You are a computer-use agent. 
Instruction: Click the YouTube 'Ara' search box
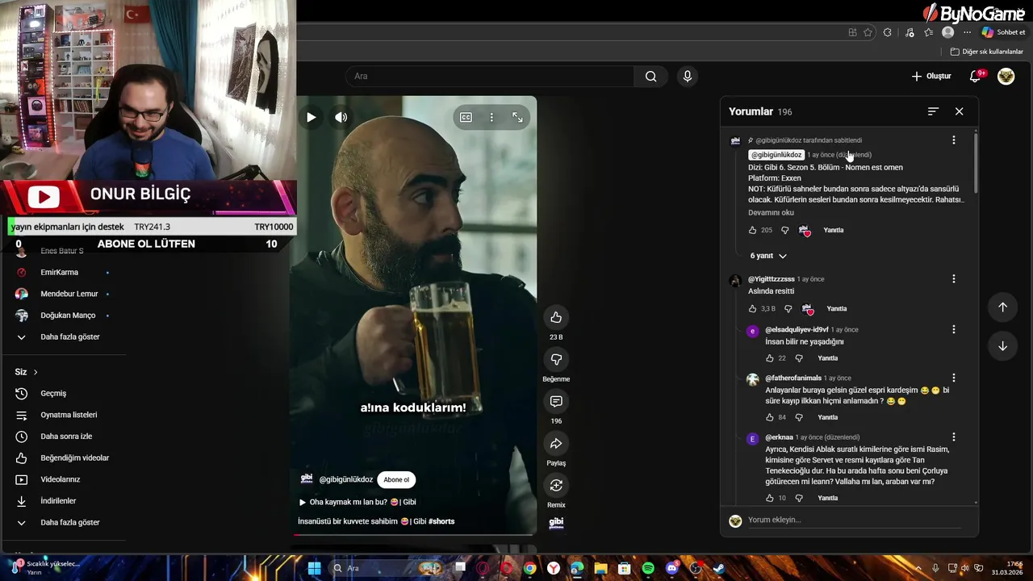[x=490, y=76]
